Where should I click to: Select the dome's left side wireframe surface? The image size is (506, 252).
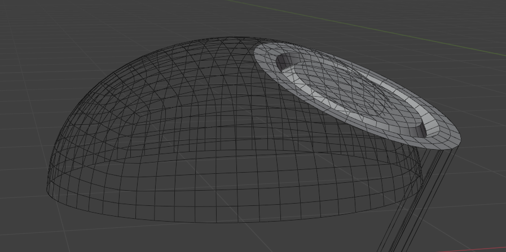pos(85,141)
